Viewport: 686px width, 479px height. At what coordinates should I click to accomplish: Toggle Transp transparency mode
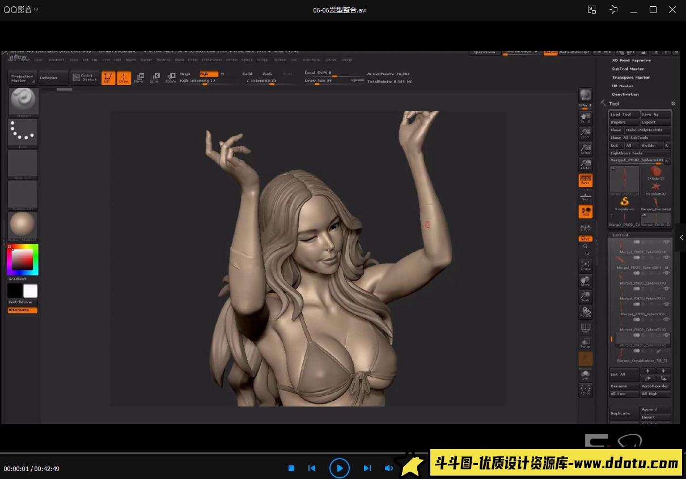click(586, 343)
